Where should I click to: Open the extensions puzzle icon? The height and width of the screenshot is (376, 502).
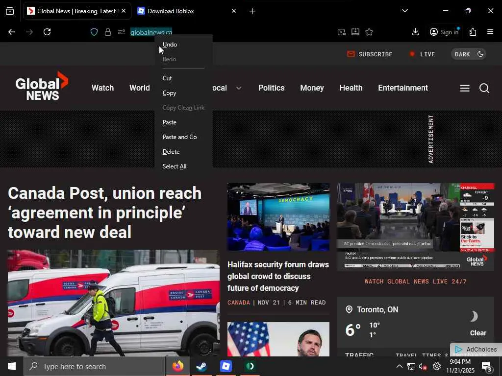(x=473, y=32)
